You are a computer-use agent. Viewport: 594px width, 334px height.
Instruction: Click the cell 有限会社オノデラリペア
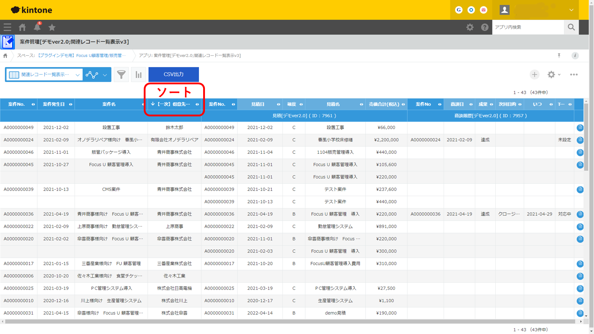click(x=175, y=140)
